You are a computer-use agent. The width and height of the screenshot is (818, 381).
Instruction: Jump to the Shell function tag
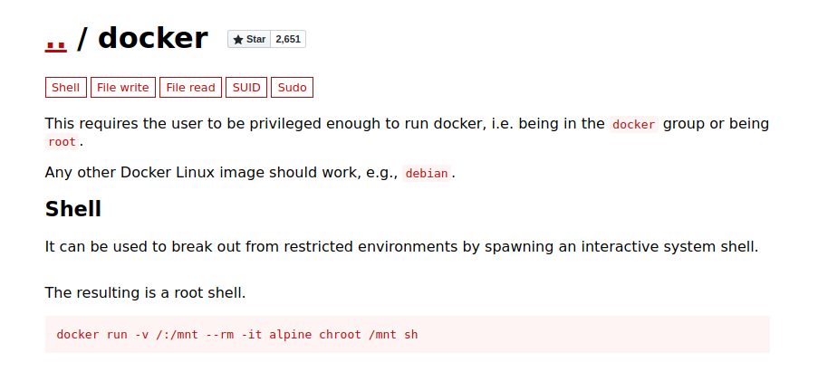tap(65, 88)
